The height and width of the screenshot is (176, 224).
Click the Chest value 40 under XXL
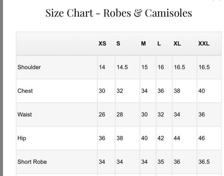pyautogui.click(x=202, y=91)
